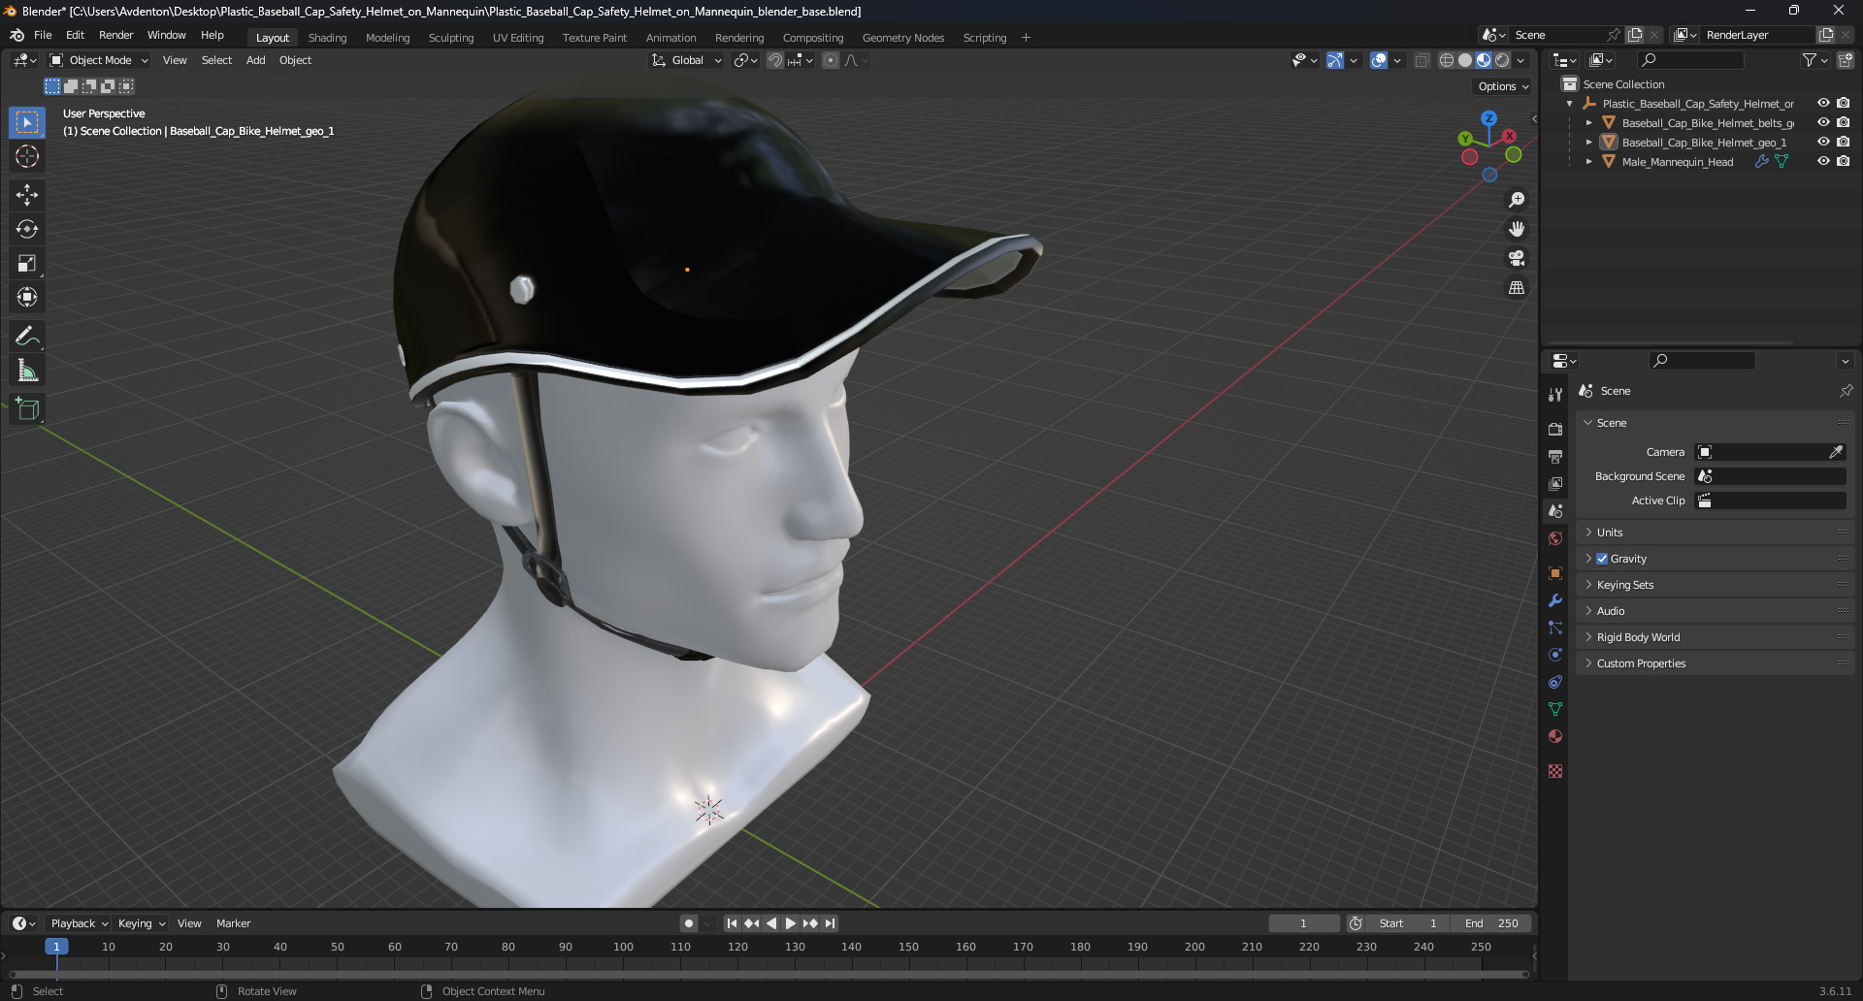Jump to the timeline end frame
This screenshot has height=1001, width=1863.
point(831,923)
